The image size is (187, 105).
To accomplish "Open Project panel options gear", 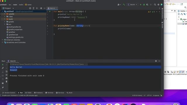I will [x=41, y=8].
